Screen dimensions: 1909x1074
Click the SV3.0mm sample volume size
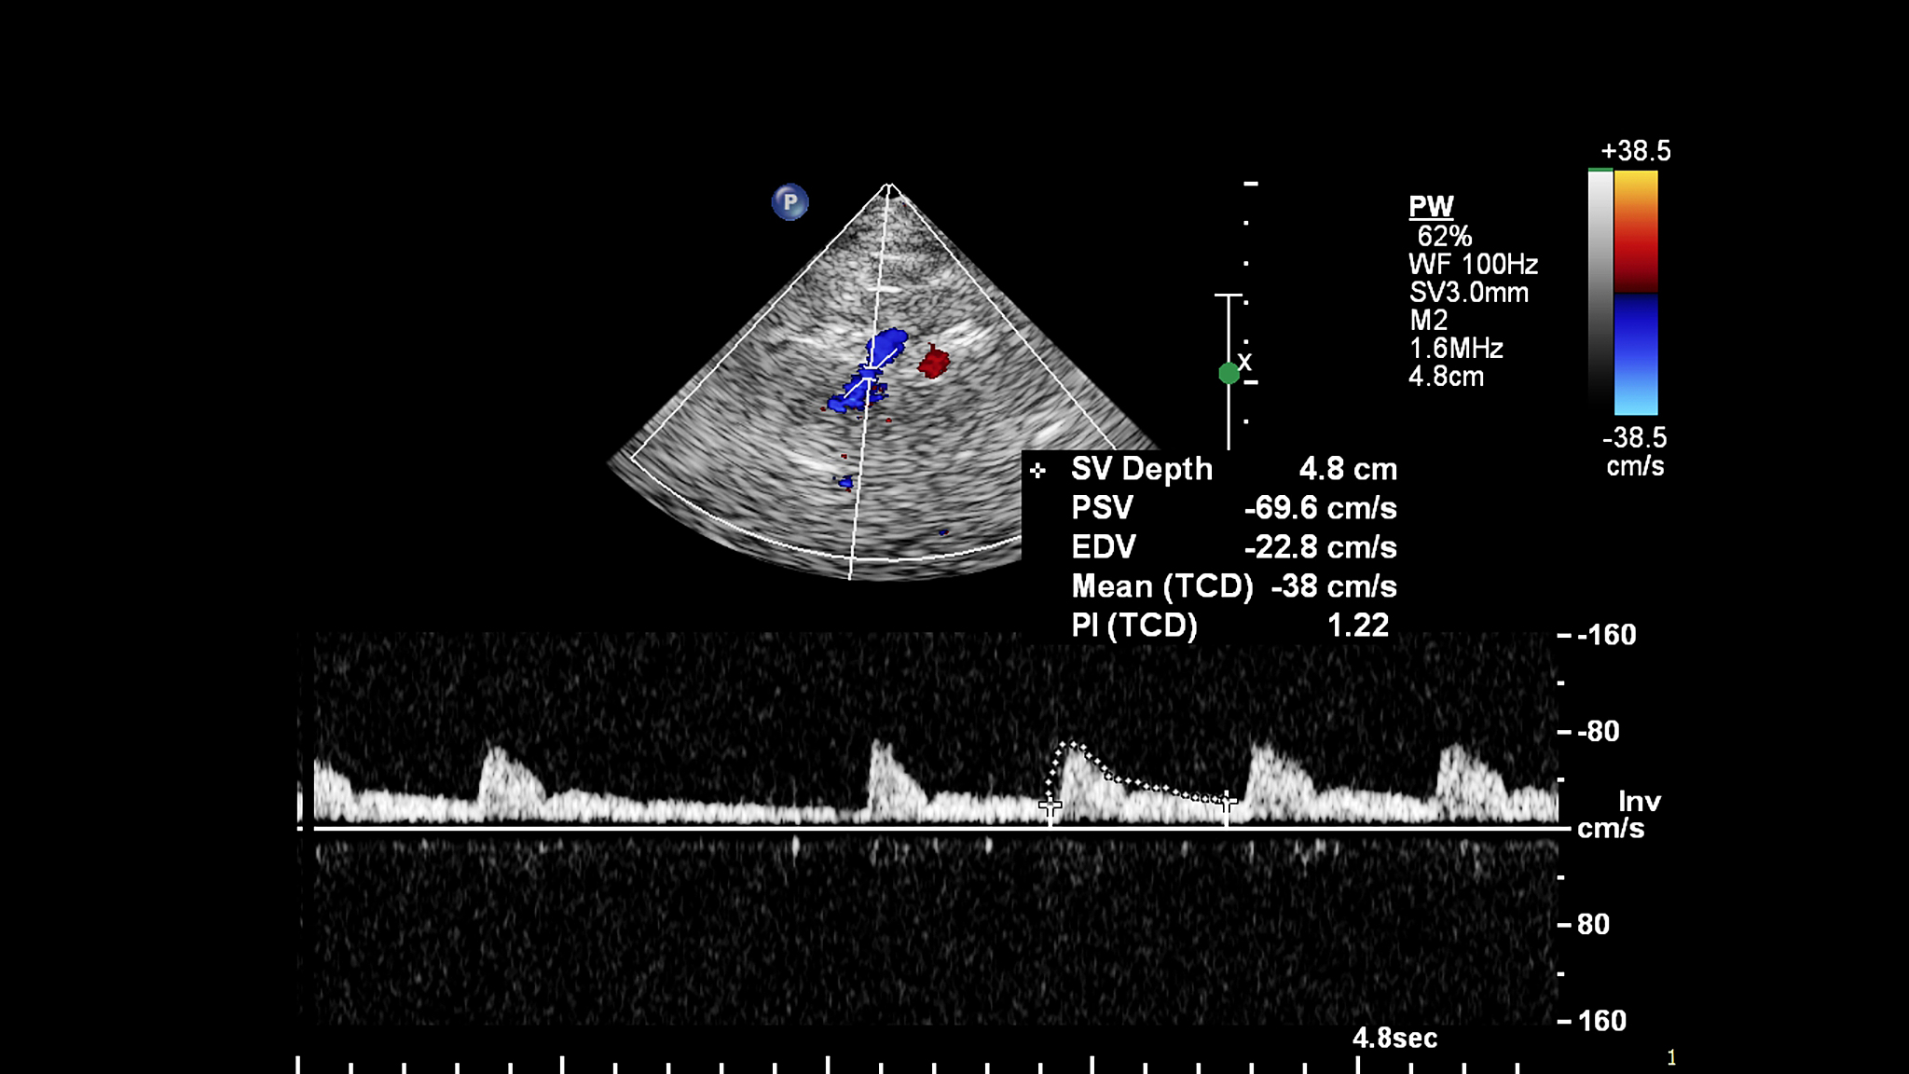[x=1469, y=293]
